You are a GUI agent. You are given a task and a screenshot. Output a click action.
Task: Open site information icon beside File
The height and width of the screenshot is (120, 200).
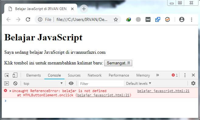pos(40,19)
